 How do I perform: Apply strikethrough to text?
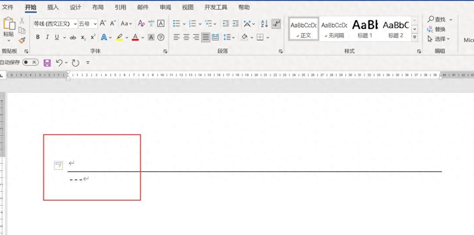pos(73,37)
